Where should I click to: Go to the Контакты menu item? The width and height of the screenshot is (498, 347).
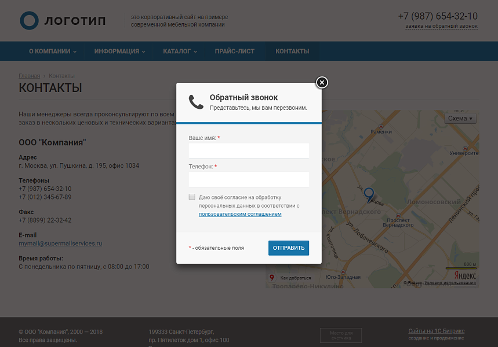click(292, 51)
